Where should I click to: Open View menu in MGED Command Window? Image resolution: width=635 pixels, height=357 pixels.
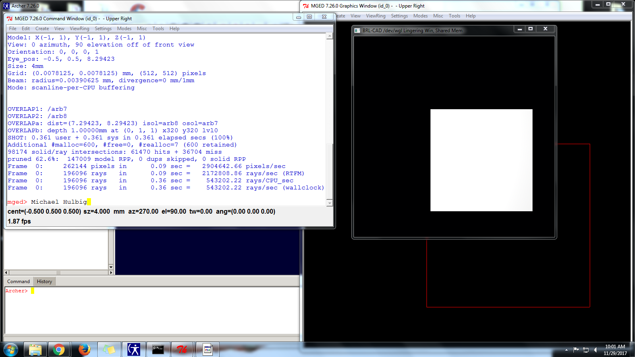[59, 29]
